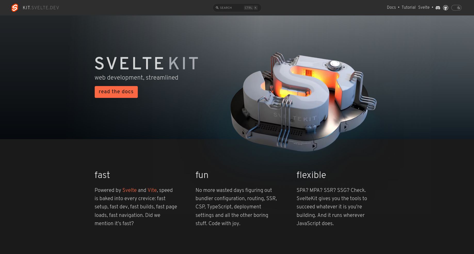474x254 pixels.
Task: Click the CTRL shortcut key badge
Action: coord(248,8)
